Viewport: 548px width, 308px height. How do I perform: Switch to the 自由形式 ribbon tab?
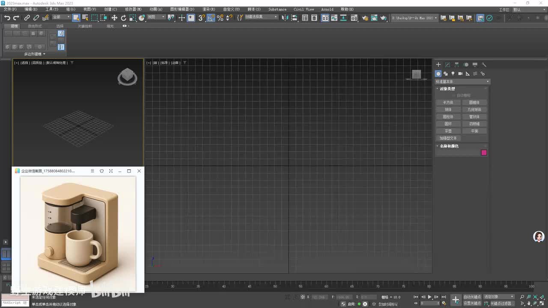point(35,26)
